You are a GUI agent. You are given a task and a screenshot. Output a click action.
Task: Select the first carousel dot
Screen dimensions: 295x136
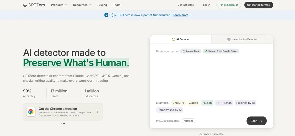click(62, 124)
